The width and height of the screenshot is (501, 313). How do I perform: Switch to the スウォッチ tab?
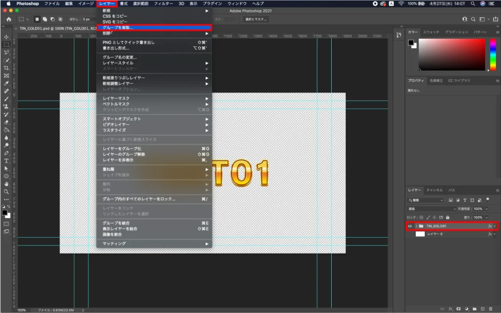(x=431, y=32)
